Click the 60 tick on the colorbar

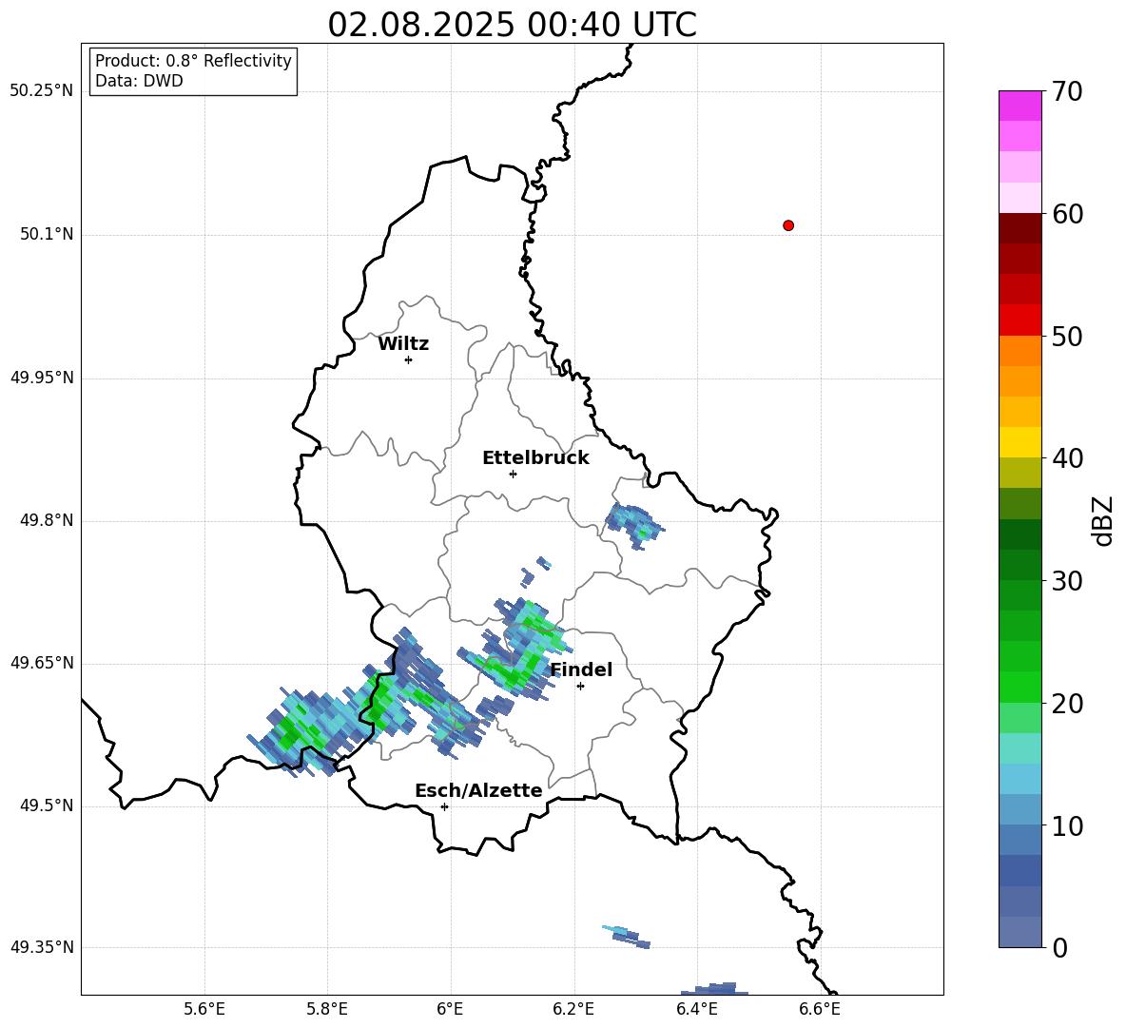click(1067, 214)
